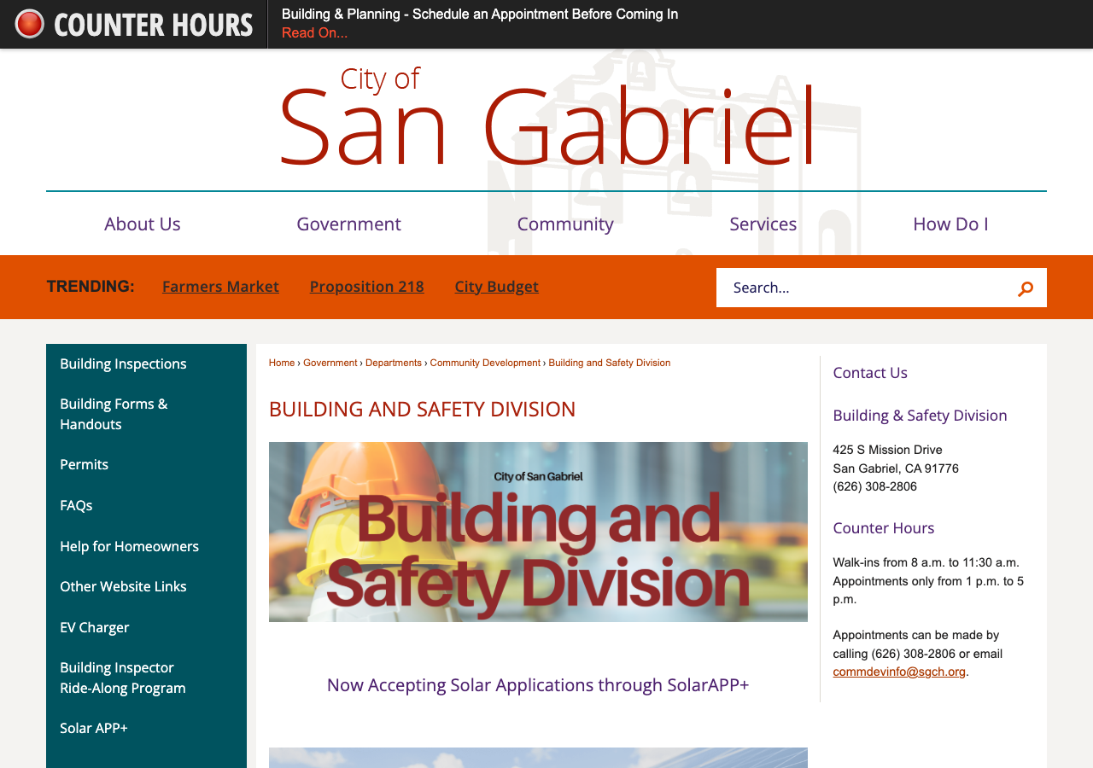Open the Community navigation menu
1093x768 pixels.
(x=565, y=224)
